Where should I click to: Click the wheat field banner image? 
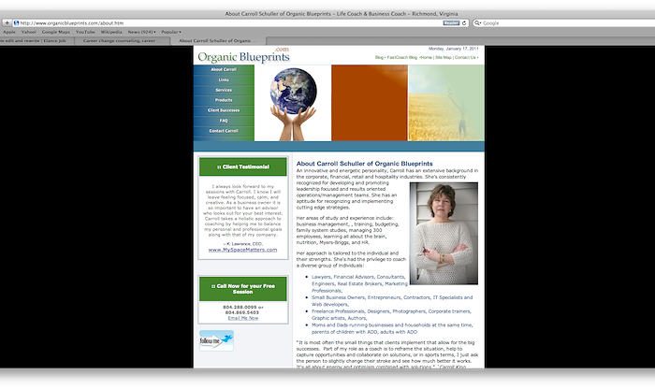(x=446, y=103)
